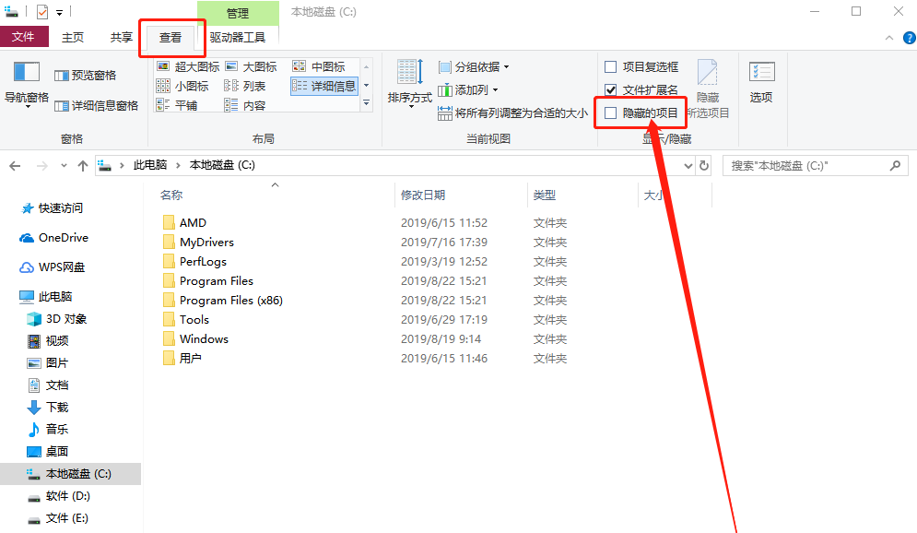Open 下载 (Downloads) in the sidebar
The image size is (917, 533).
coord(48,408)
